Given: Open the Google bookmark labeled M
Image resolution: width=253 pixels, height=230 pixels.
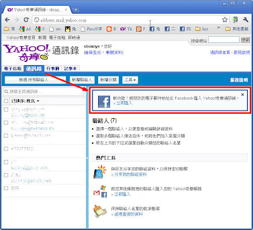Looking at the screenshot, I should (x=25, y=29).
